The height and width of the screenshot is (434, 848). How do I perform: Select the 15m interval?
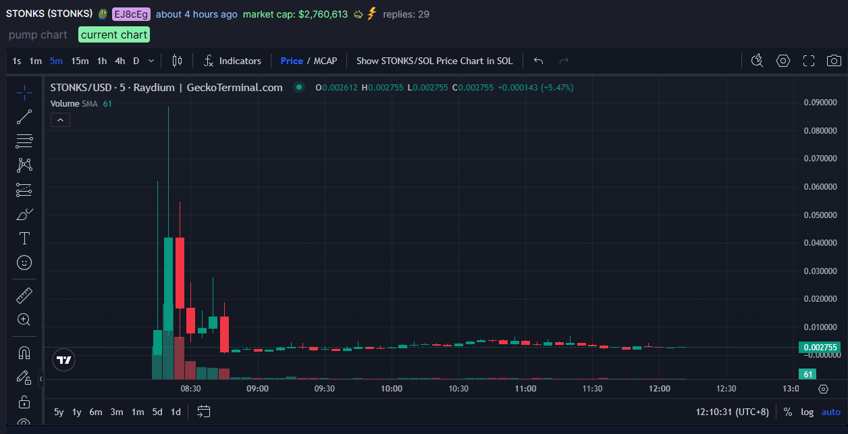pos(80,61)
